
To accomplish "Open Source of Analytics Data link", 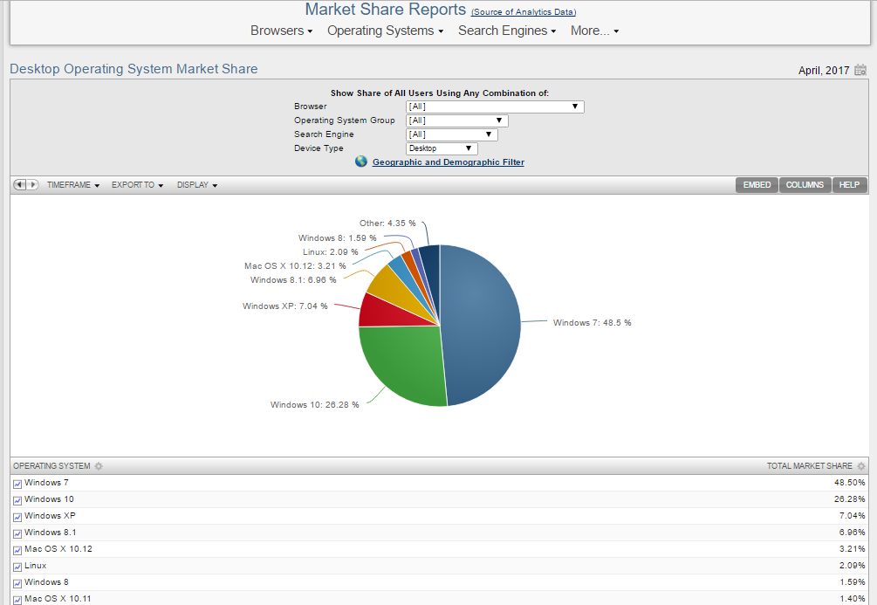I will pyautogui.click(x=524, y=11).
